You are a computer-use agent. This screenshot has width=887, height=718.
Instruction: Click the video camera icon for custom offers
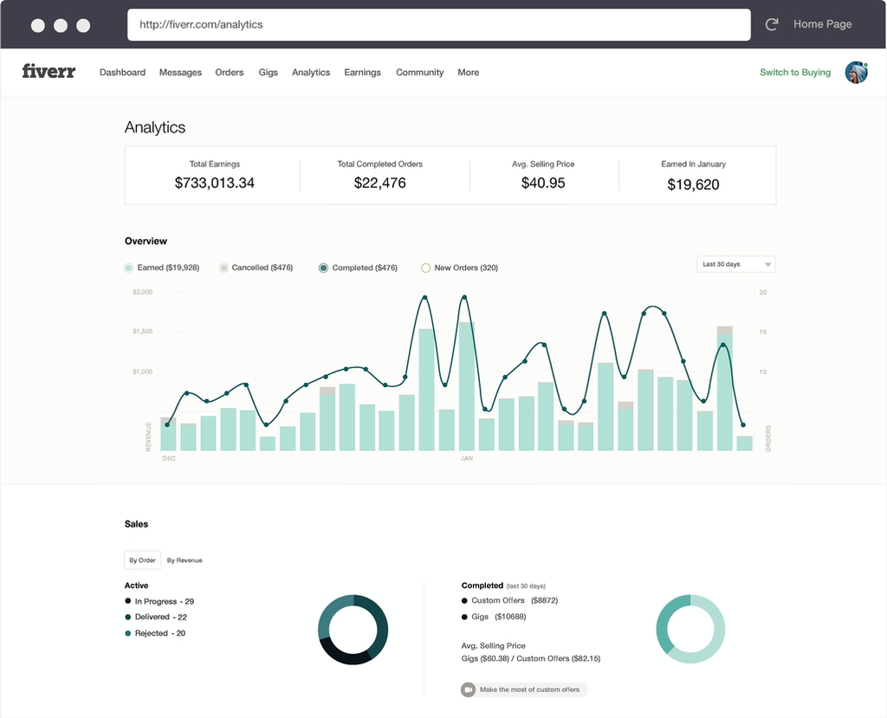[468, 689]
